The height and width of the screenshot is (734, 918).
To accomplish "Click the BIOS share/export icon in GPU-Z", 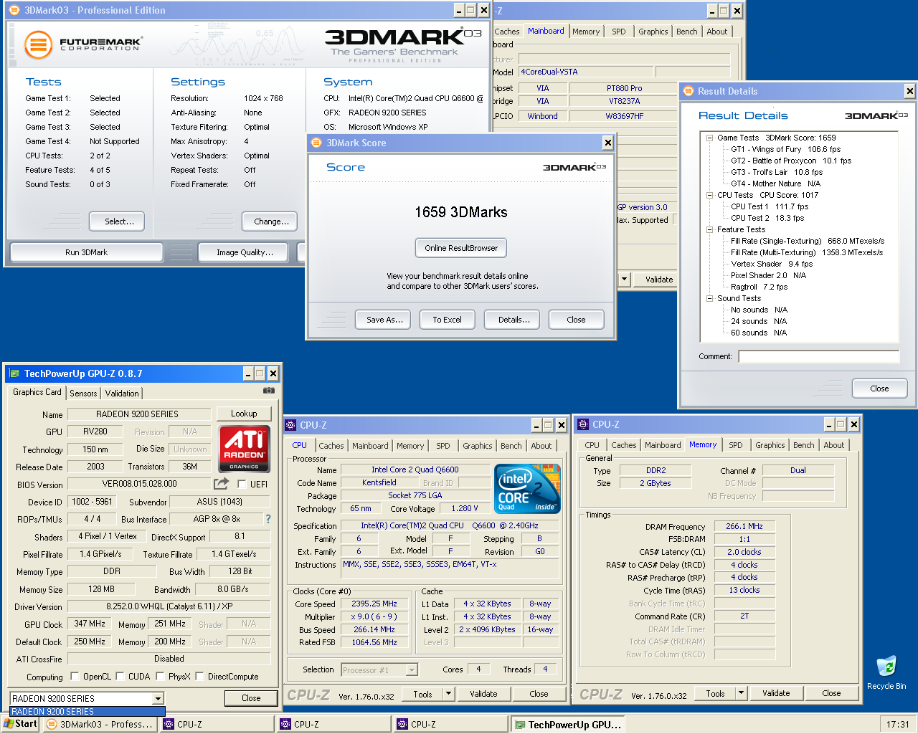I will tap(221, 484).
